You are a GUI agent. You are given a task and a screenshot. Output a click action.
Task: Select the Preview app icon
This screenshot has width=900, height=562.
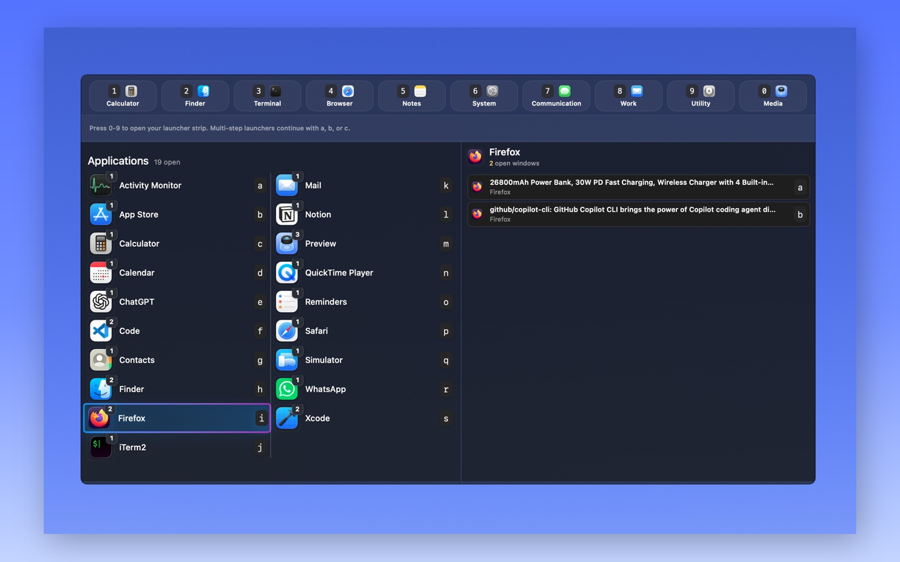pyautogui.click(x=287, y=244)
